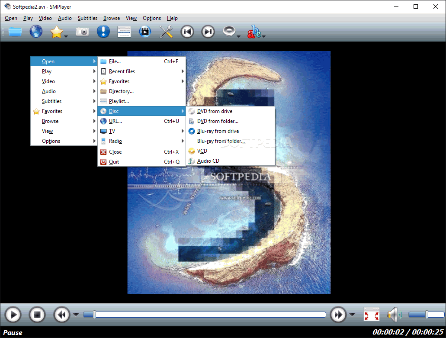Open the Help menu in menu bar
446x338 pixels.
click(172, 18)
